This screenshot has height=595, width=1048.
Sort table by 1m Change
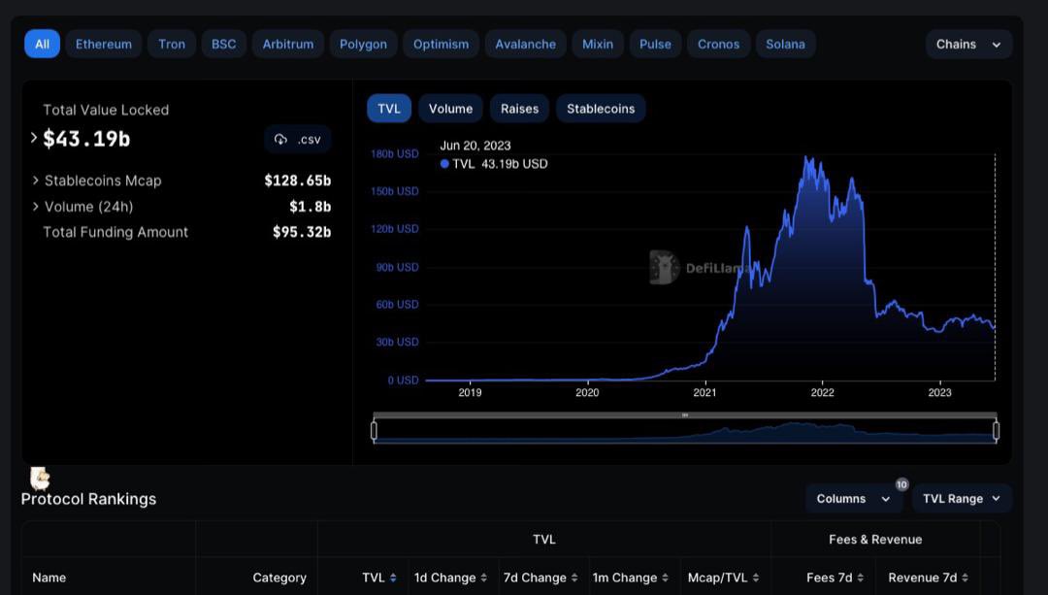coord(631,578)
